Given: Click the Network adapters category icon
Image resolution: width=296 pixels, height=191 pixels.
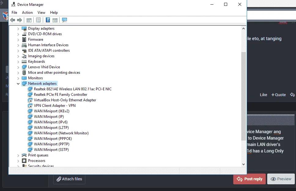Looking at the screenshot, I should (x=24, y=84).
